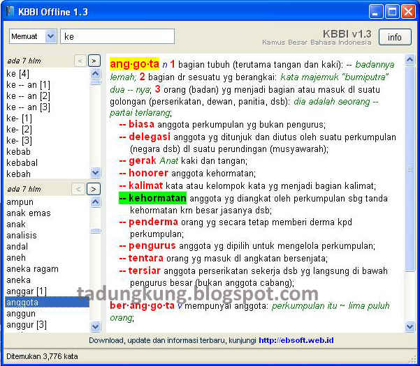Image resolution: width=420 pixels, height=366 pixels.
Task: Click the 'ang·go·ta' headword in definition
Action: pyautogui.click(x=134, y=64)
